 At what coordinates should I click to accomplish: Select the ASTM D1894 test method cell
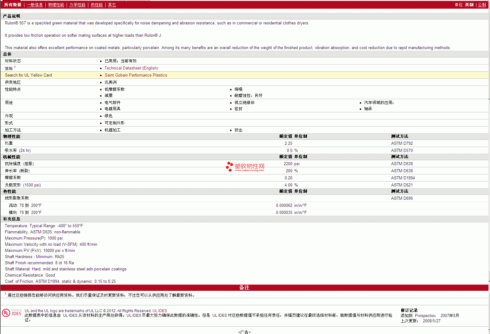403,178
